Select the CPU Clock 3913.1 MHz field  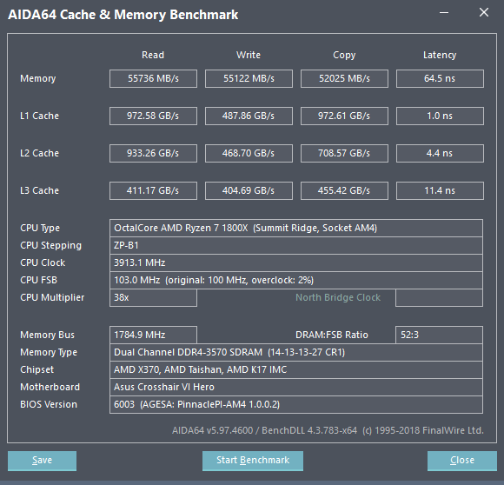(x=296, y=262)
